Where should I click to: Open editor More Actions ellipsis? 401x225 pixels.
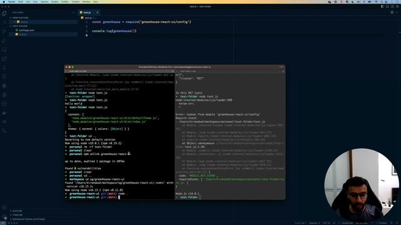coord(397,12)
